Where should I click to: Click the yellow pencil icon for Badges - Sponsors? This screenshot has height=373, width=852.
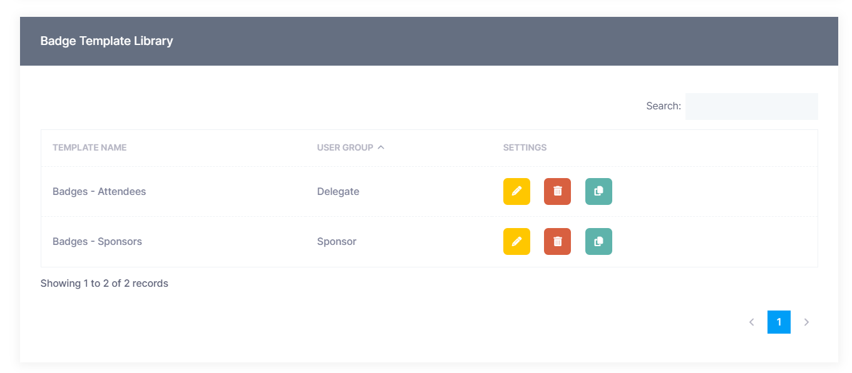[x=516, y=241]
